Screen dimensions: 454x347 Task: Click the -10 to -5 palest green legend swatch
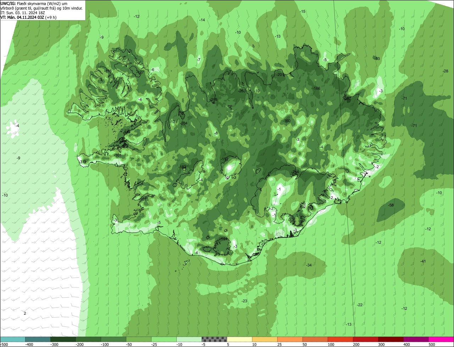point(189,339)
